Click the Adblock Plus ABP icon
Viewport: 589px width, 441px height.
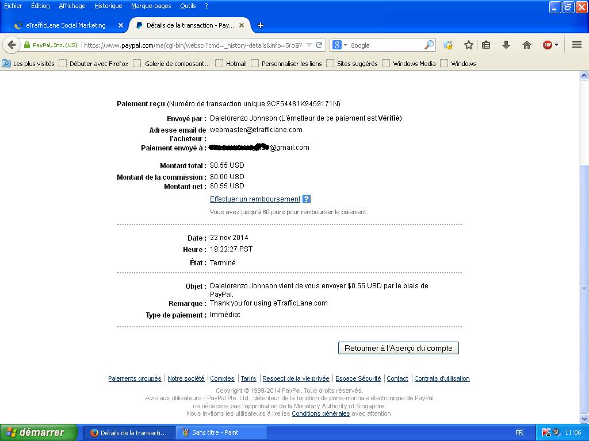[548, 45]
